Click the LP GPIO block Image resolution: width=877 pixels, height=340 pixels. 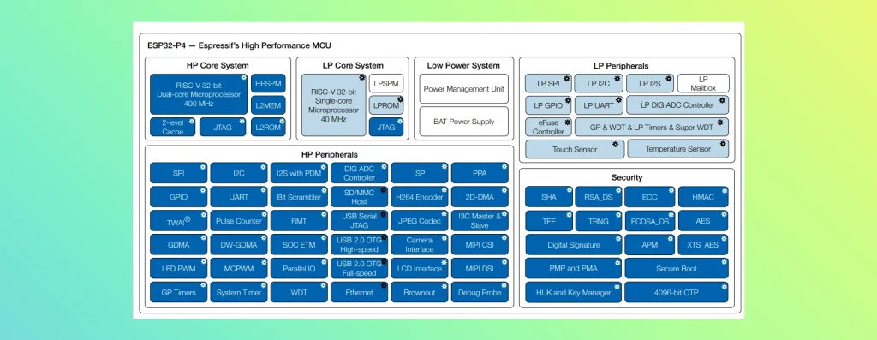(548, 105)
